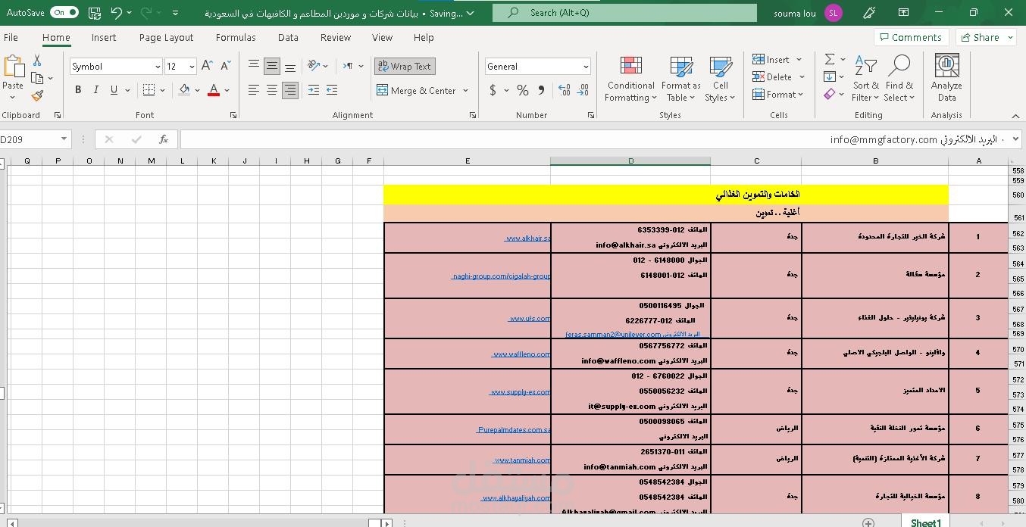
Task: Click the Comments button
Action: pos(912,37)
